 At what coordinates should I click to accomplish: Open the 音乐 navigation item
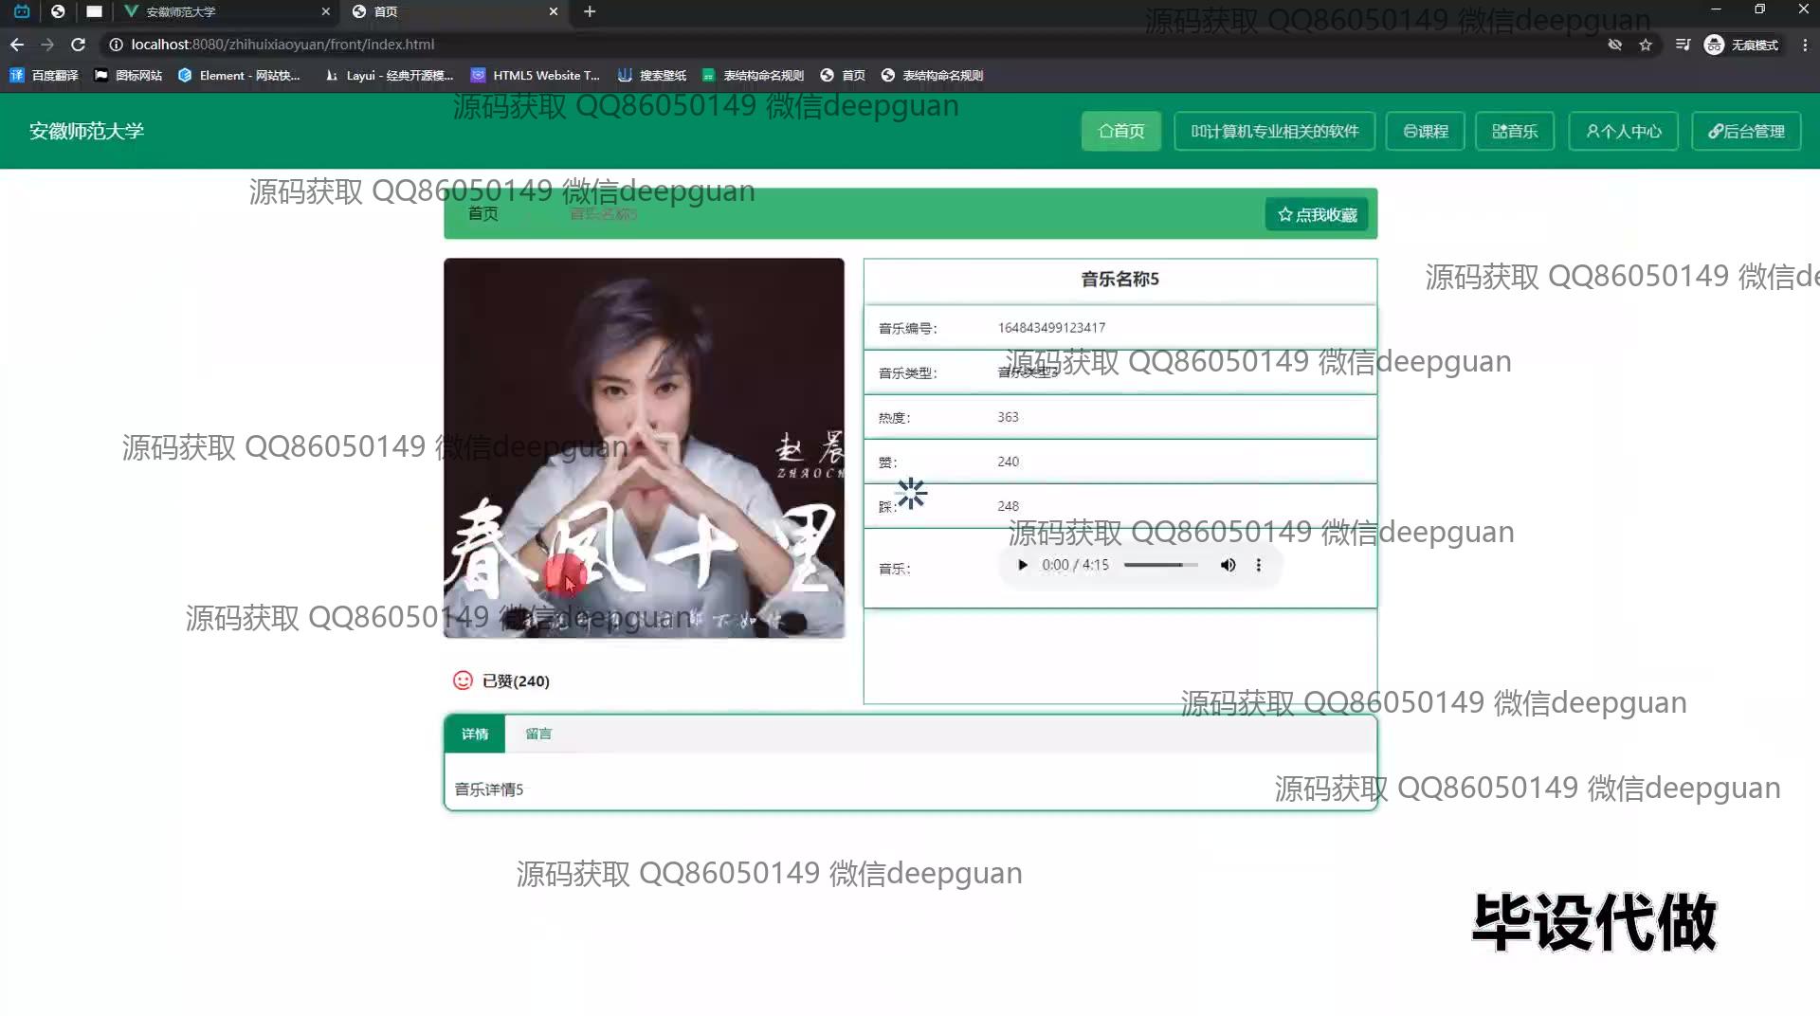pyautogui.click(x=1514, y=131)
